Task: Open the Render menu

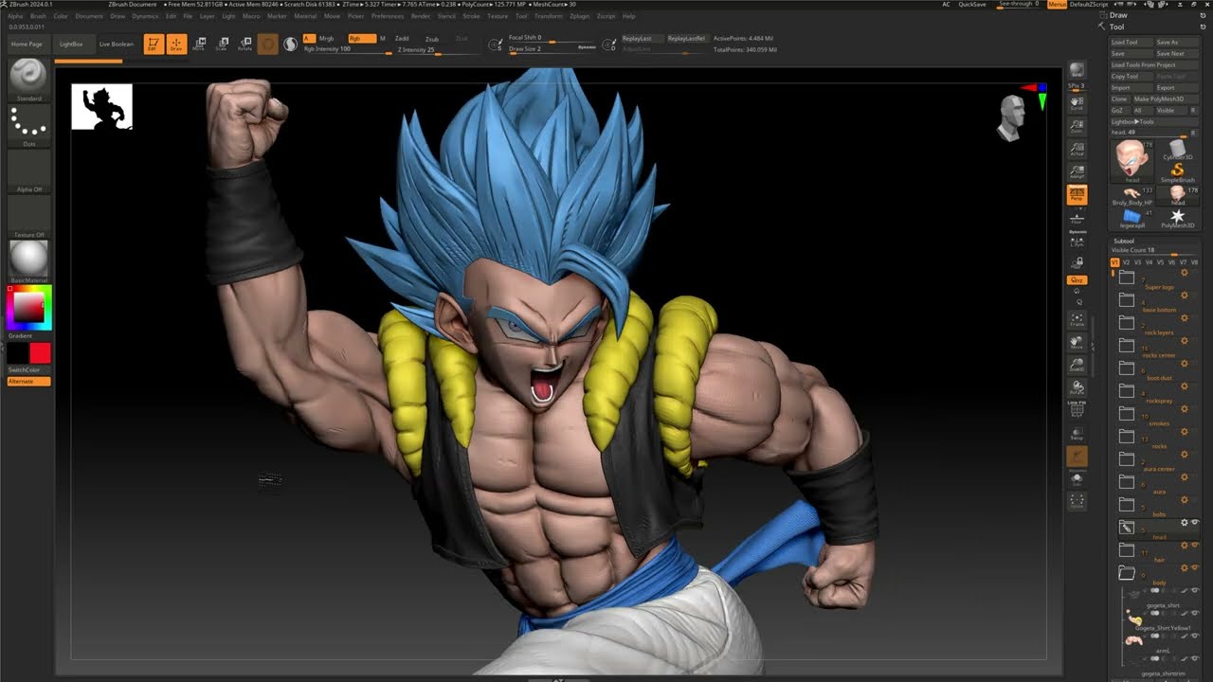Action: pos(421,16)
